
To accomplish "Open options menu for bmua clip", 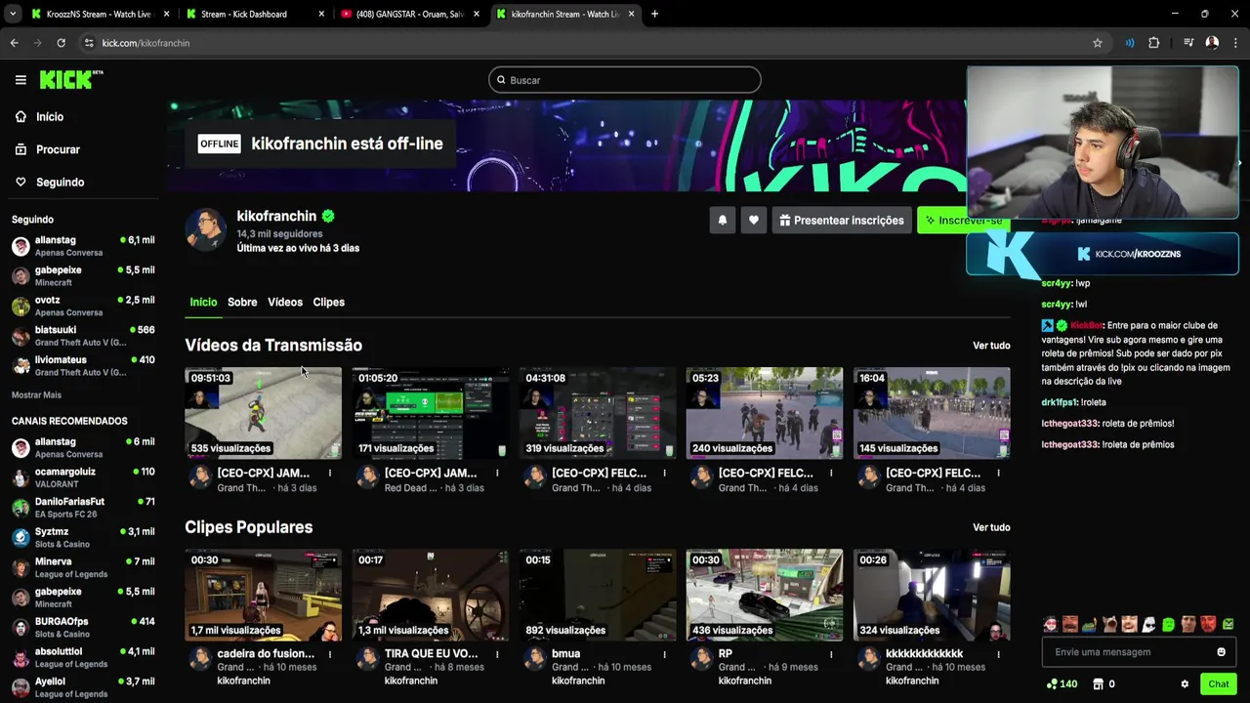I will click(x=664, y=654).
